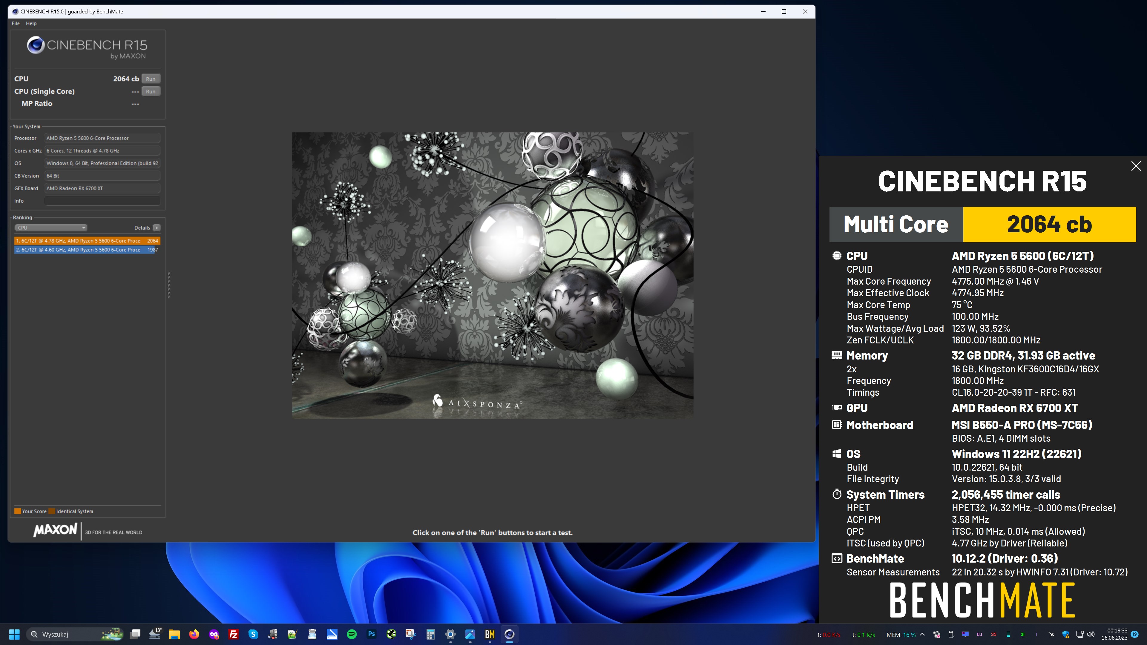Open Calculator from the taskbar
The height and width of the screenshot is (645, 1147).
tap(430, 634)
